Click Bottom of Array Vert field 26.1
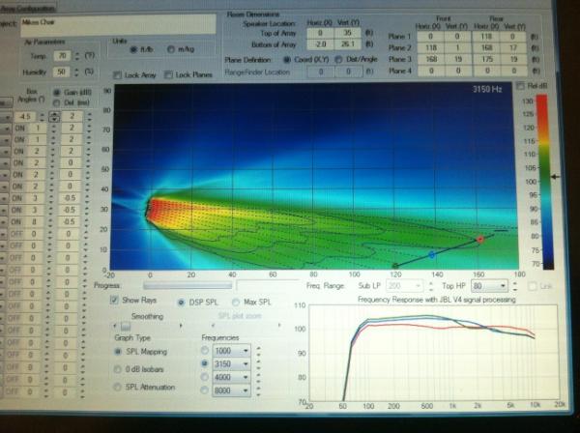This screenshot has width=580, height=433. coord(347,44)
